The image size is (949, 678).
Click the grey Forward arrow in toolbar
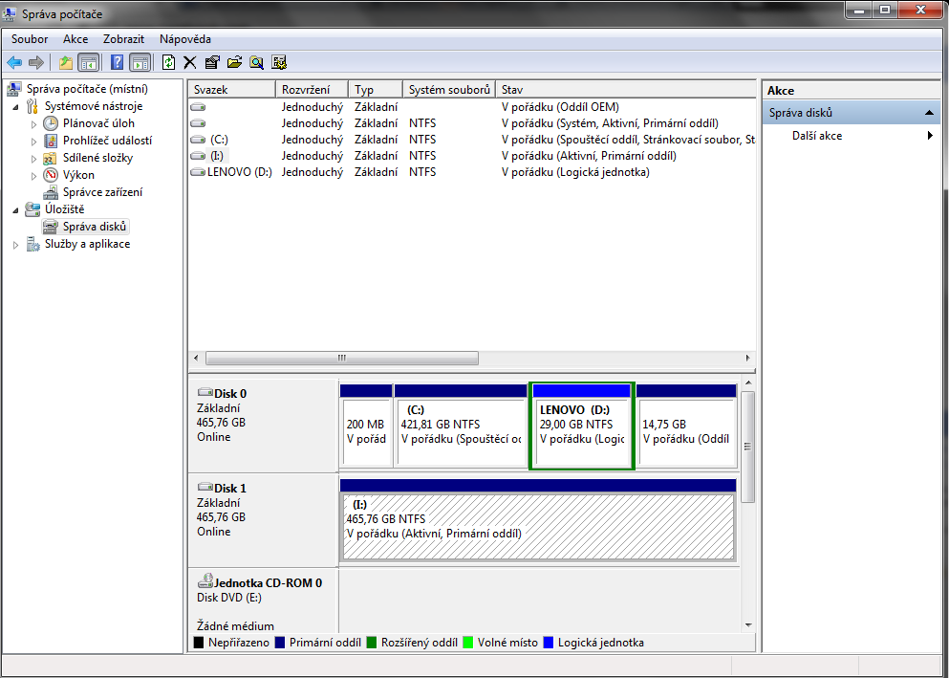tap(36, 62)
